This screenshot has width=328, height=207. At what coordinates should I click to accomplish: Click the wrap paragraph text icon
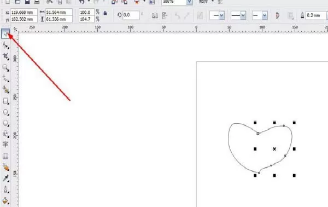[291, 15]
